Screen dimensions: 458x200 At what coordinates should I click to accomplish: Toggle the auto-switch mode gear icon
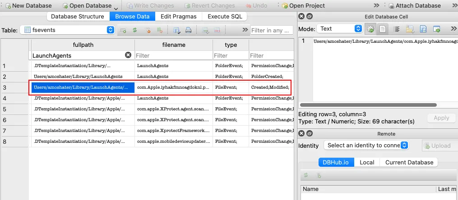[370, 29]
